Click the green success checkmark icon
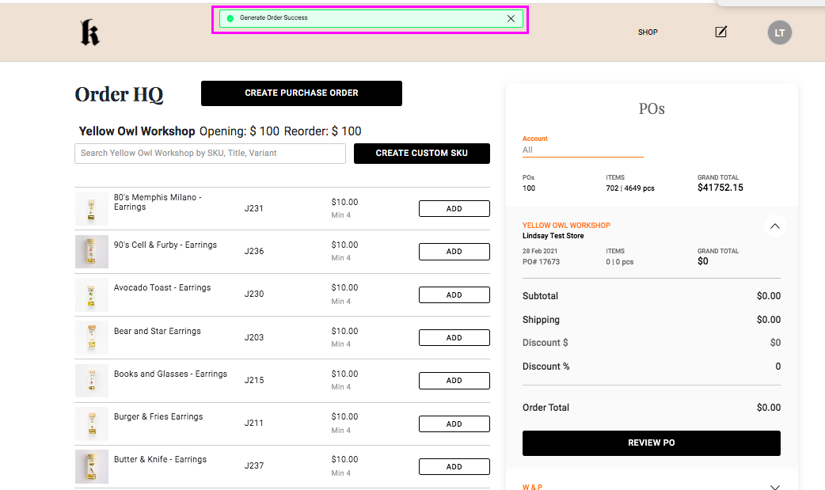 point(230,18)
